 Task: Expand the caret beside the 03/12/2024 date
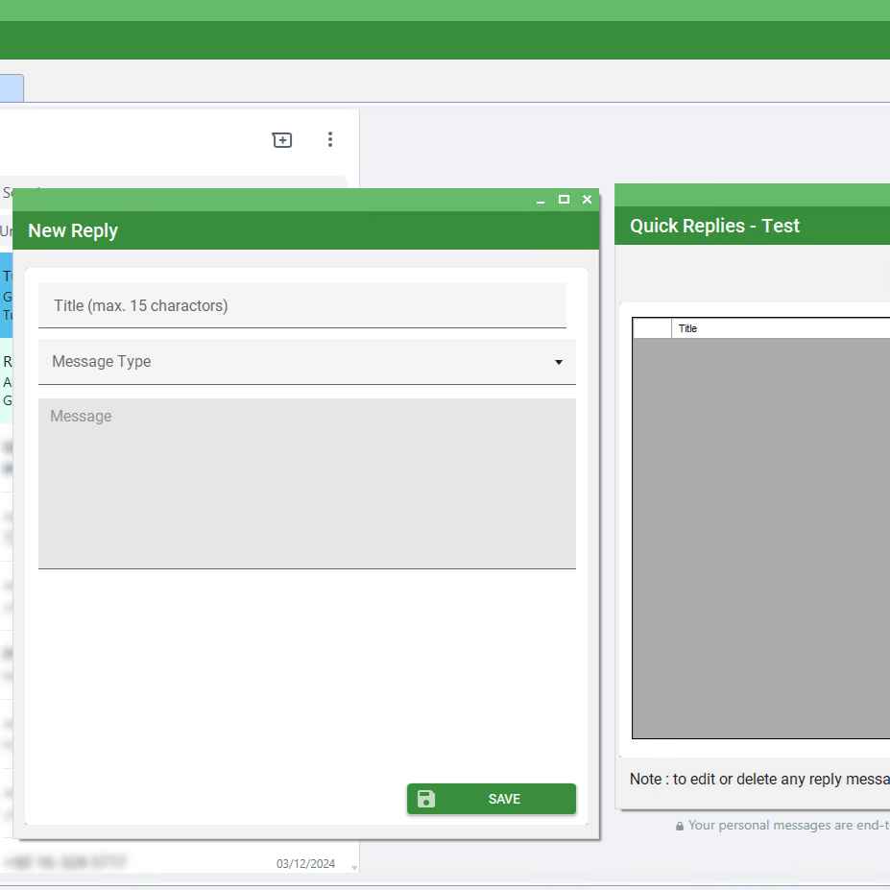coord(353,865)
